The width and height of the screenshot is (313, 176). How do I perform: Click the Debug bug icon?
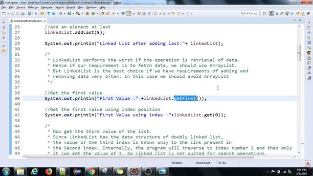[61, 13]
